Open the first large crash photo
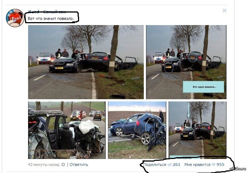Screen dimensions: 248x173 [86, 62]
